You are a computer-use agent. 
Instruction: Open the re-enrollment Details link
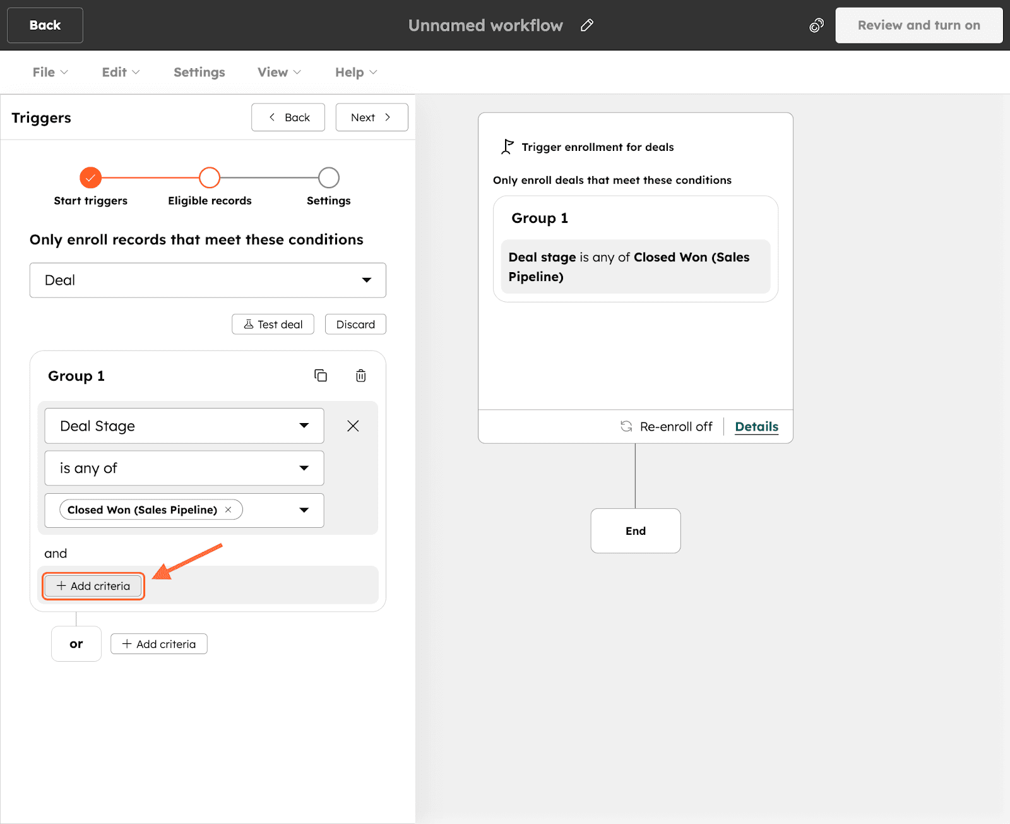756,427
